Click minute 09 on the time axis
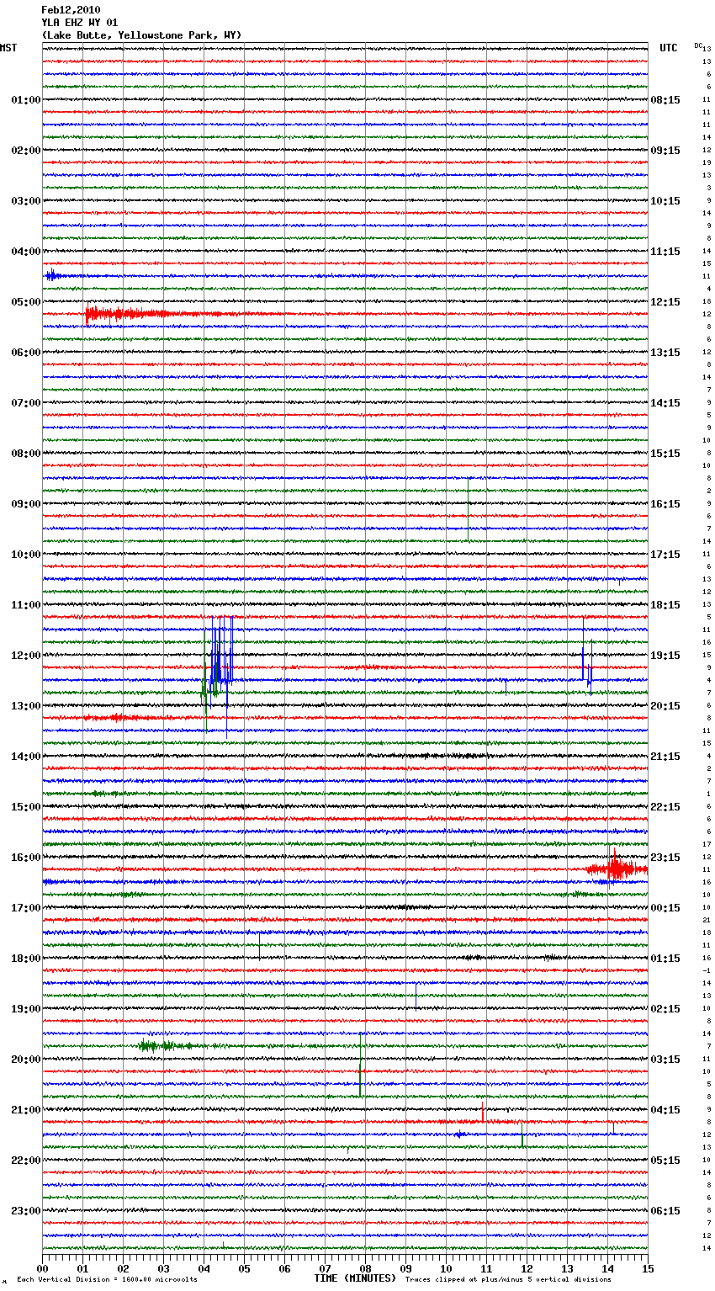715x1291 pixels. (406, 1268)
